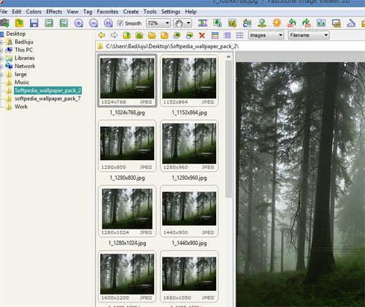Viewport: 365px width, 307px height.
Task: Switch to List view mode icon
Action: pos(239,35)
